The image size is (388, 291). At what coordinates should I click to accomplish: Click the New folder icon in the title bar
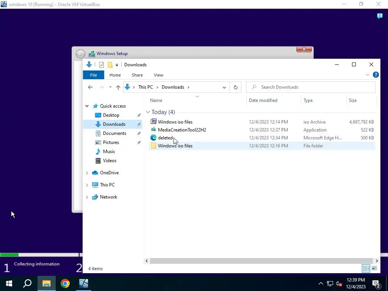click(x=110, y=65)
